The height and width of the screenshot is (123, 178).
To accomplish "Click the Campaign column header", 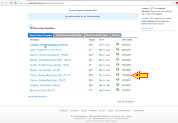I will (34, 40).
